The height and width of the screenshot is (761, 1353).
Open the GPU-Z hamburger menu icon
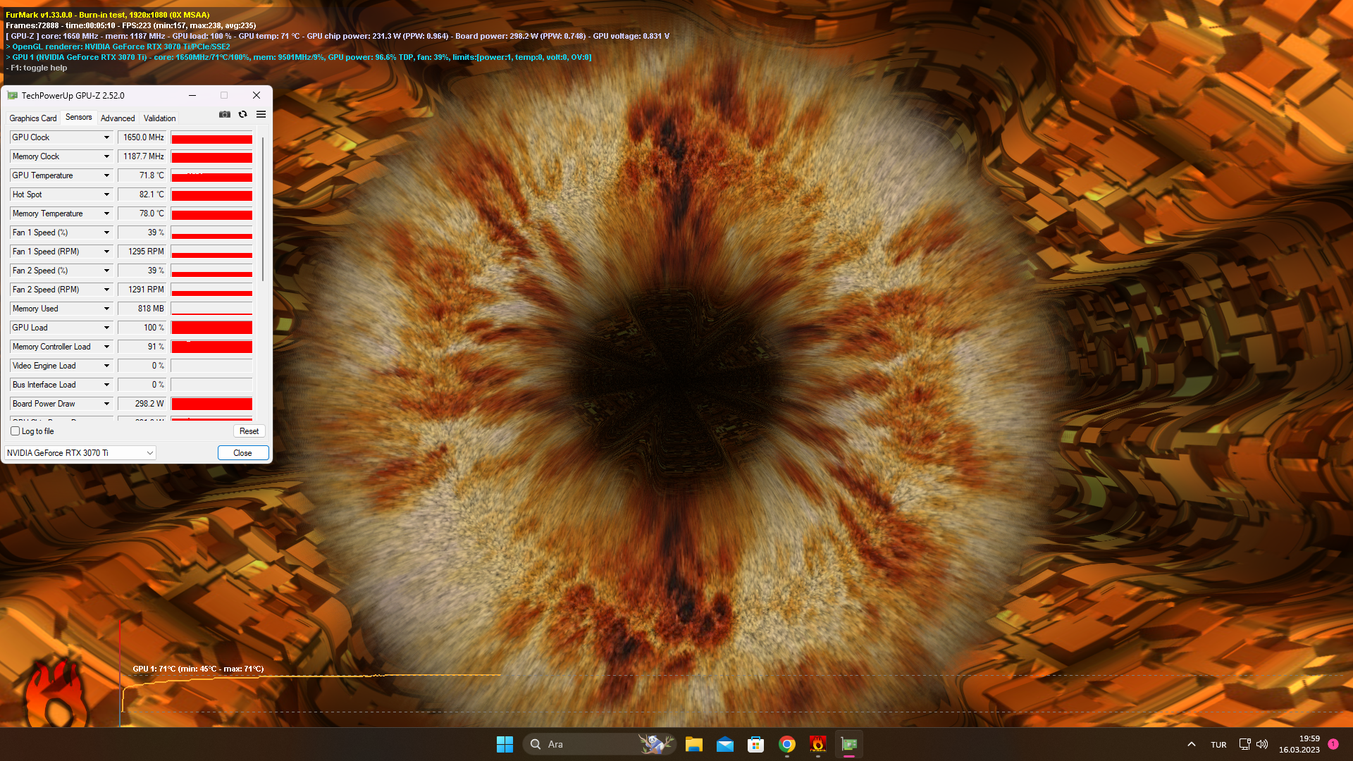click(x=261, y=114)
